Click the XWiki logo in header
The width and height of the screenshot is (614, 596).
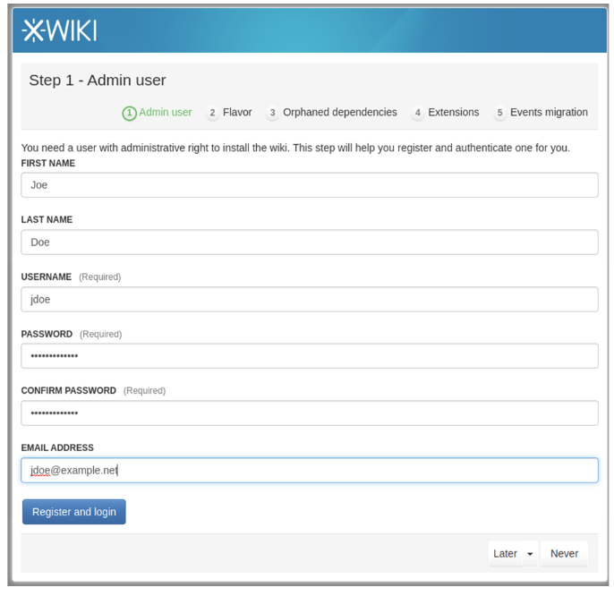[x=59, y=30]
